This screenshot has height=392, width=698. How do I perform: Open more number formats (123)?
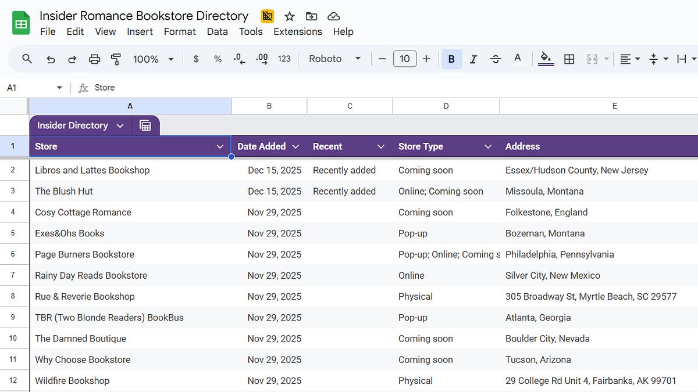click(284, 59)
